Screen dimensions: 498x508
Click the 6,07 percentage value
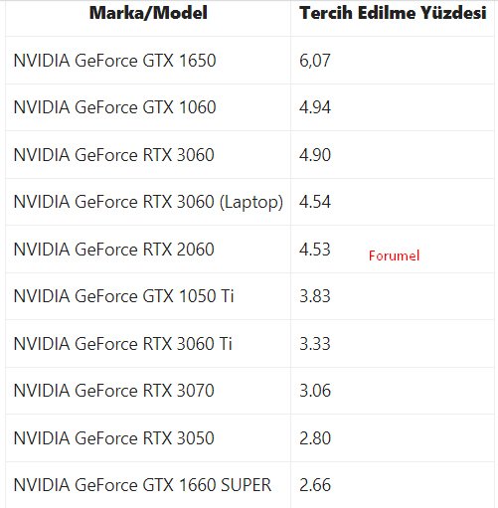[x=315, y=61]
